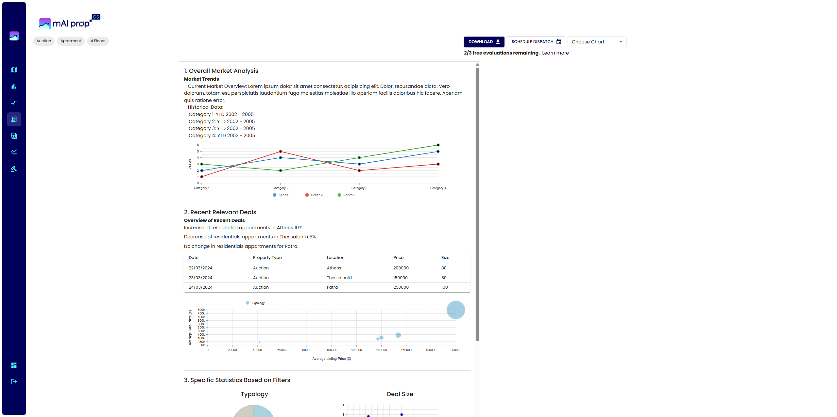This screenshot has height=417, width=837.
Task: Click the Athens location cell
Action: (334, 268)
